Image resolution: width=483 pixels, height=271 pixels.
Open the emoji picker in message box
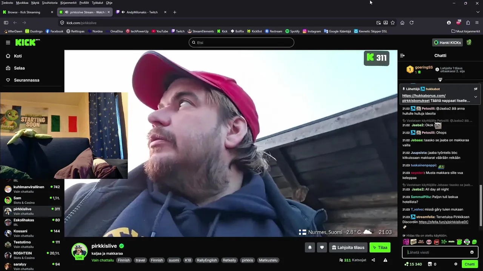pyautogui.click(x=472, y=252)
